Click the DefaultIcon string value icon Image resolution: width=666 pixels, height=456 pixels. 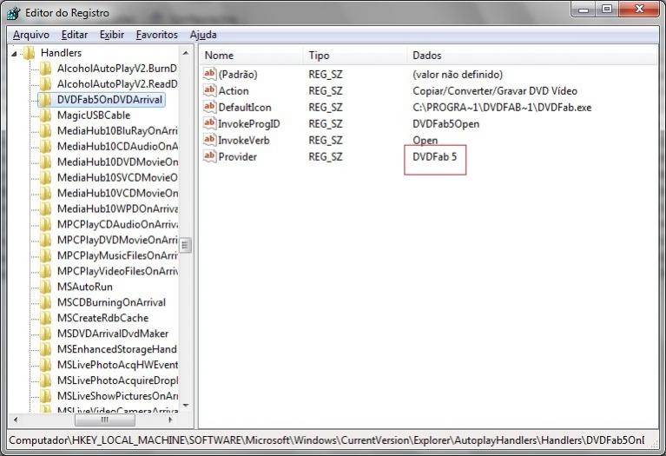point(209,107)
